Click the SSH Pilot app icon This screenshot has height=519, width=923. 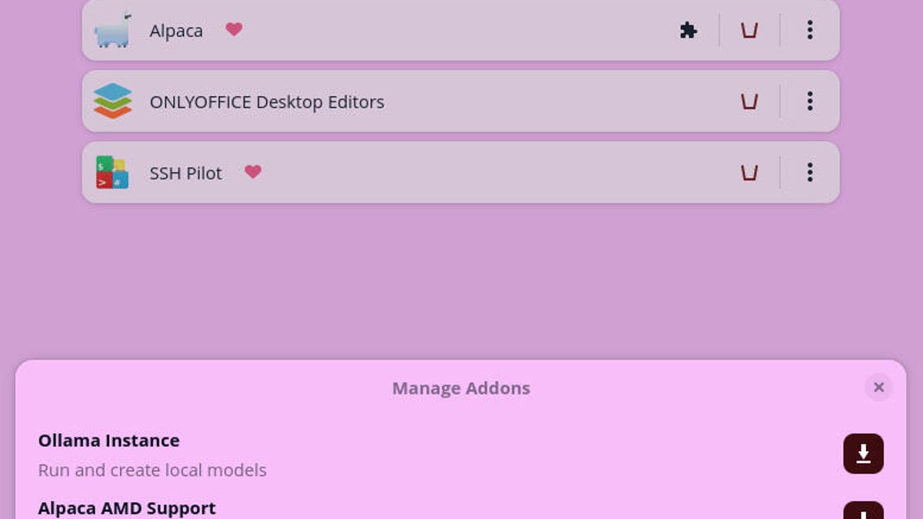point(112,173)
